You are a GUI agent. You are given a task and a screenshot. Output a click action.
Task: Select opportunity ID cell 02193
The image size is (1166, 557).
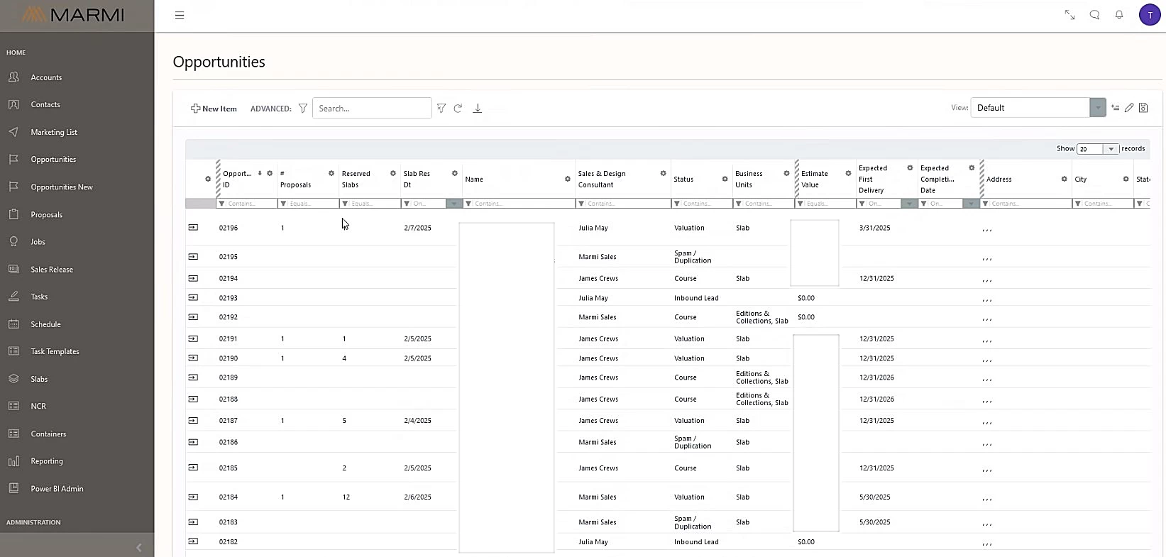[x=229, y=298]
